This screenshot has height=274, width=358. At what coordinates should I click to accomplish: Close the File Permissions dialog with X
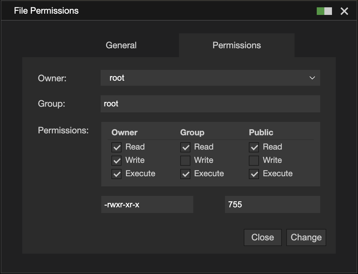coord(344,11)
